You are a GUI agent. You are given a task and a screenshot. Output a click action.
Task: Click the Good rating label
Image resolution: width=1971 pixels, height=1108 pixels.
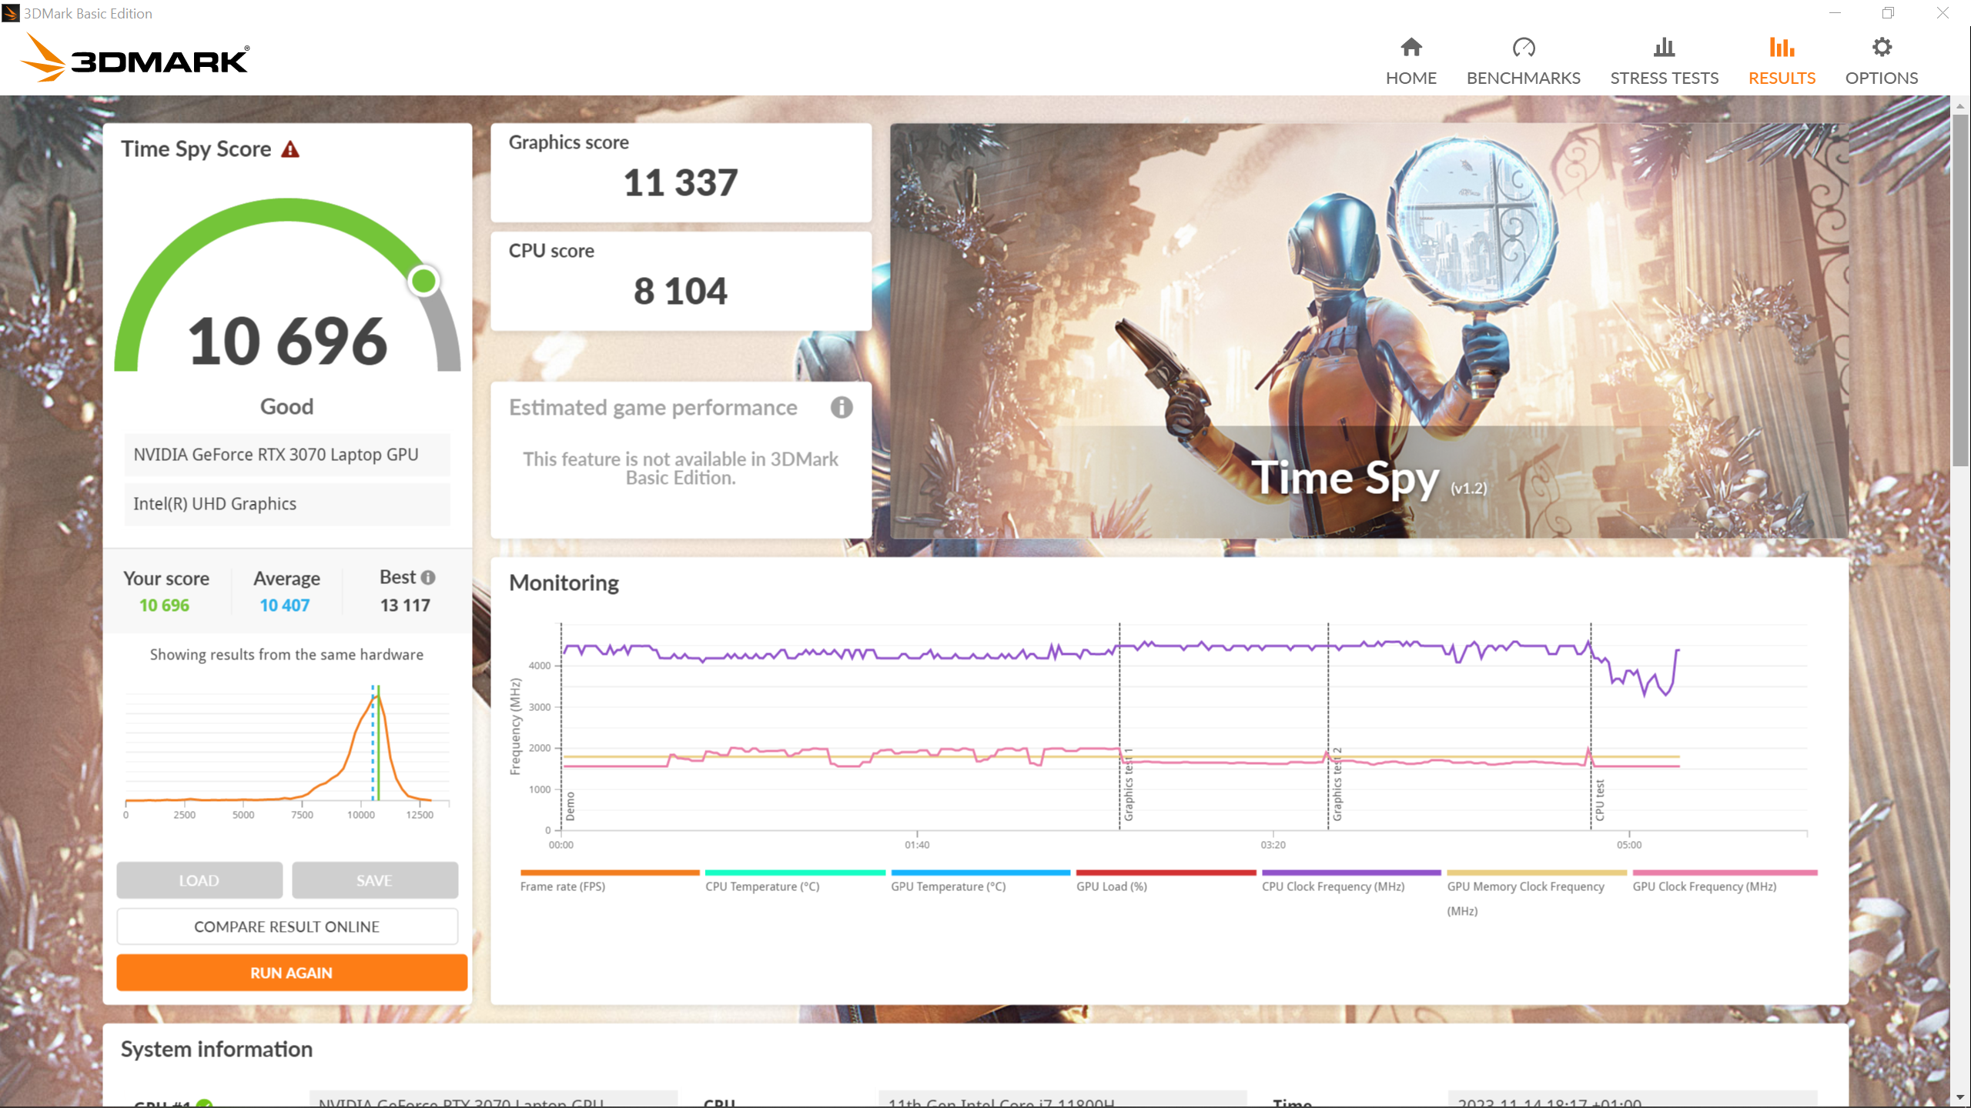[286, 406]
